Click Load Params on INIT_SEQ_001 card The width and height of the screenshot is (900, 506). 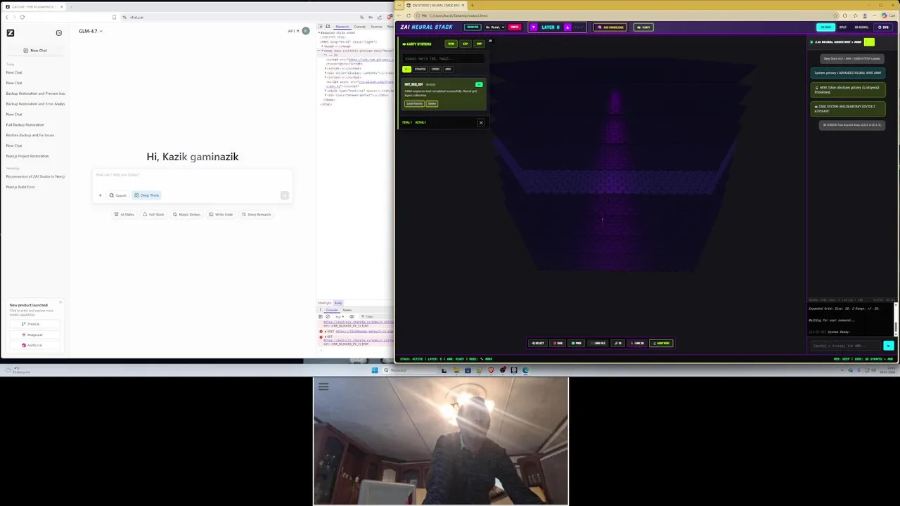point(414,104)
